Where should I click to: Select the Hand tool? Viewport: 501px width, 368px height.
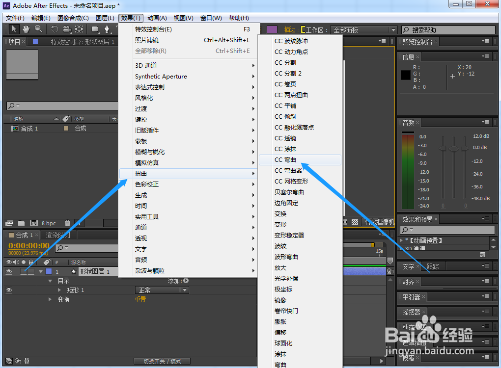point(26,29)
